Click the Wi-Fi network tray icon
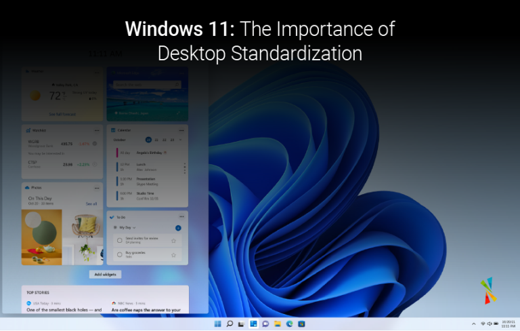Viewport: 520px width, 331px height. [x=483, y=324]
